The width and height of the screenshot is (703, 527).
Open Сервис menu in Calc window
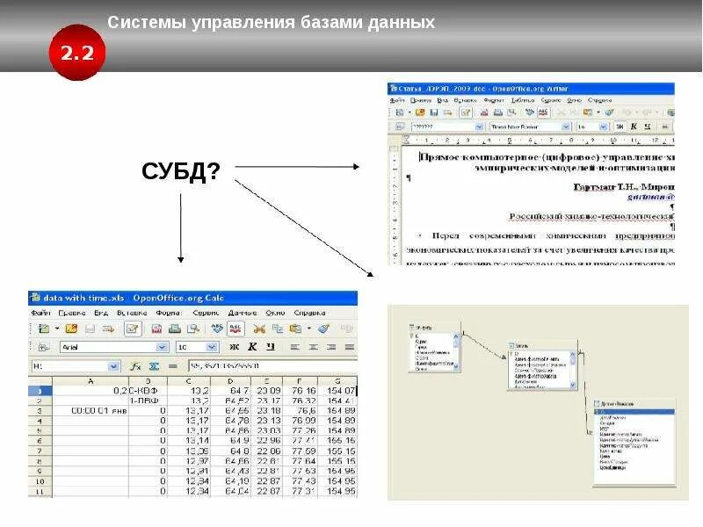(x=206, y=313)
